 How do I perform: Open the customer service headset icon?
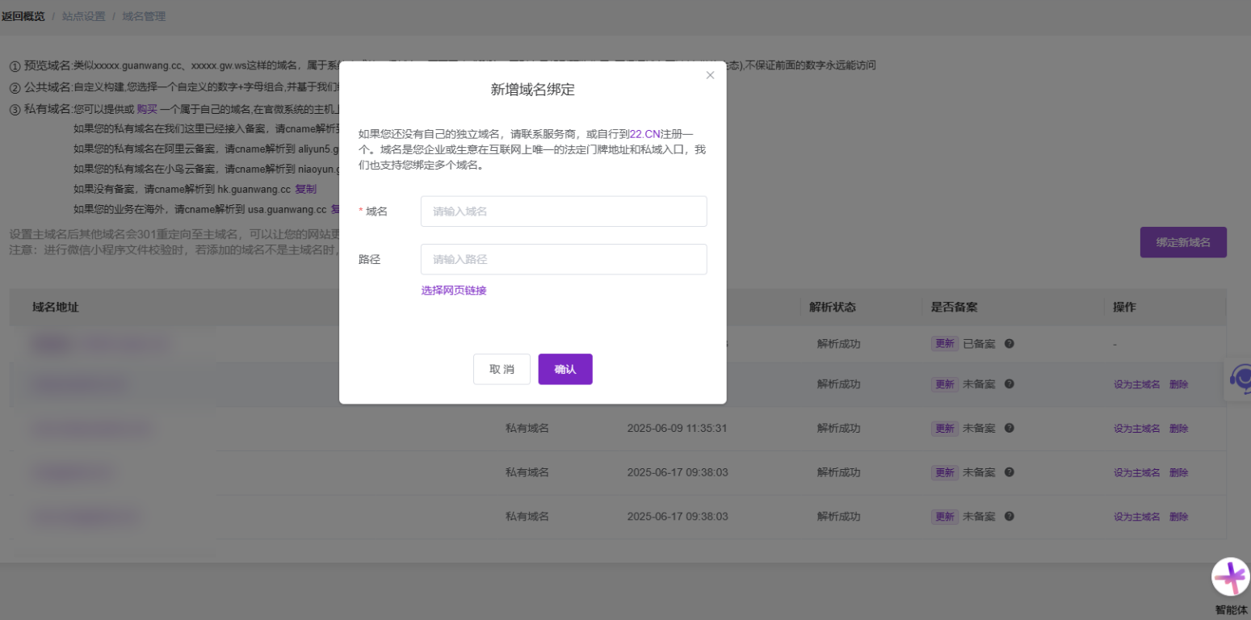click(1239, 378)
